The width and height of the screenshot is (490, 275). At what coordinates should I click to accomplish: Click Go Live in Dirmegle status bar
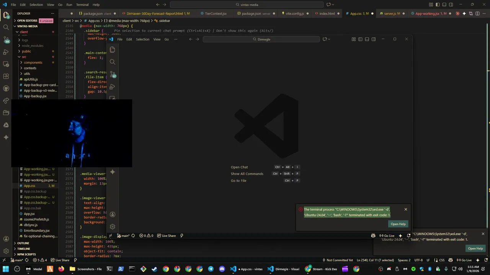[x=387, y=236]
